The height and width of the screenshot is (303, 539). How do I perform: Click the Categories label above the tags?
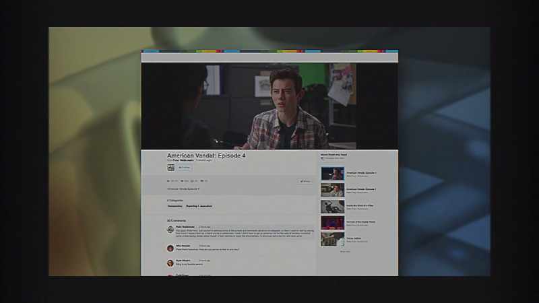(x=175, y=200)
